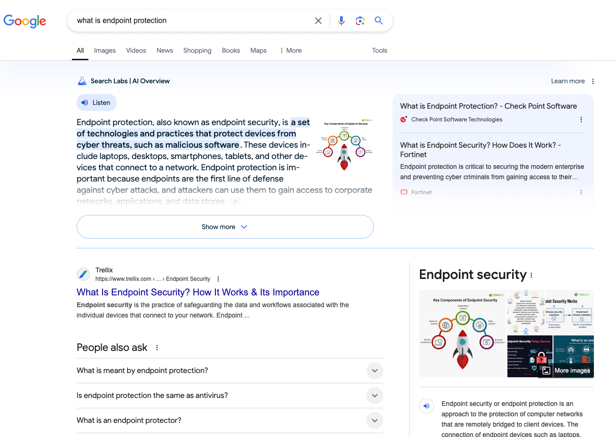Open the More search filters dropdown

[291, 50]
